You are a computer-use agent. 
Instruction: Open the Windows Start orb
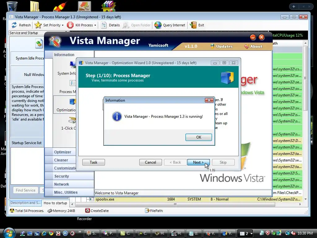click(9, 233)
